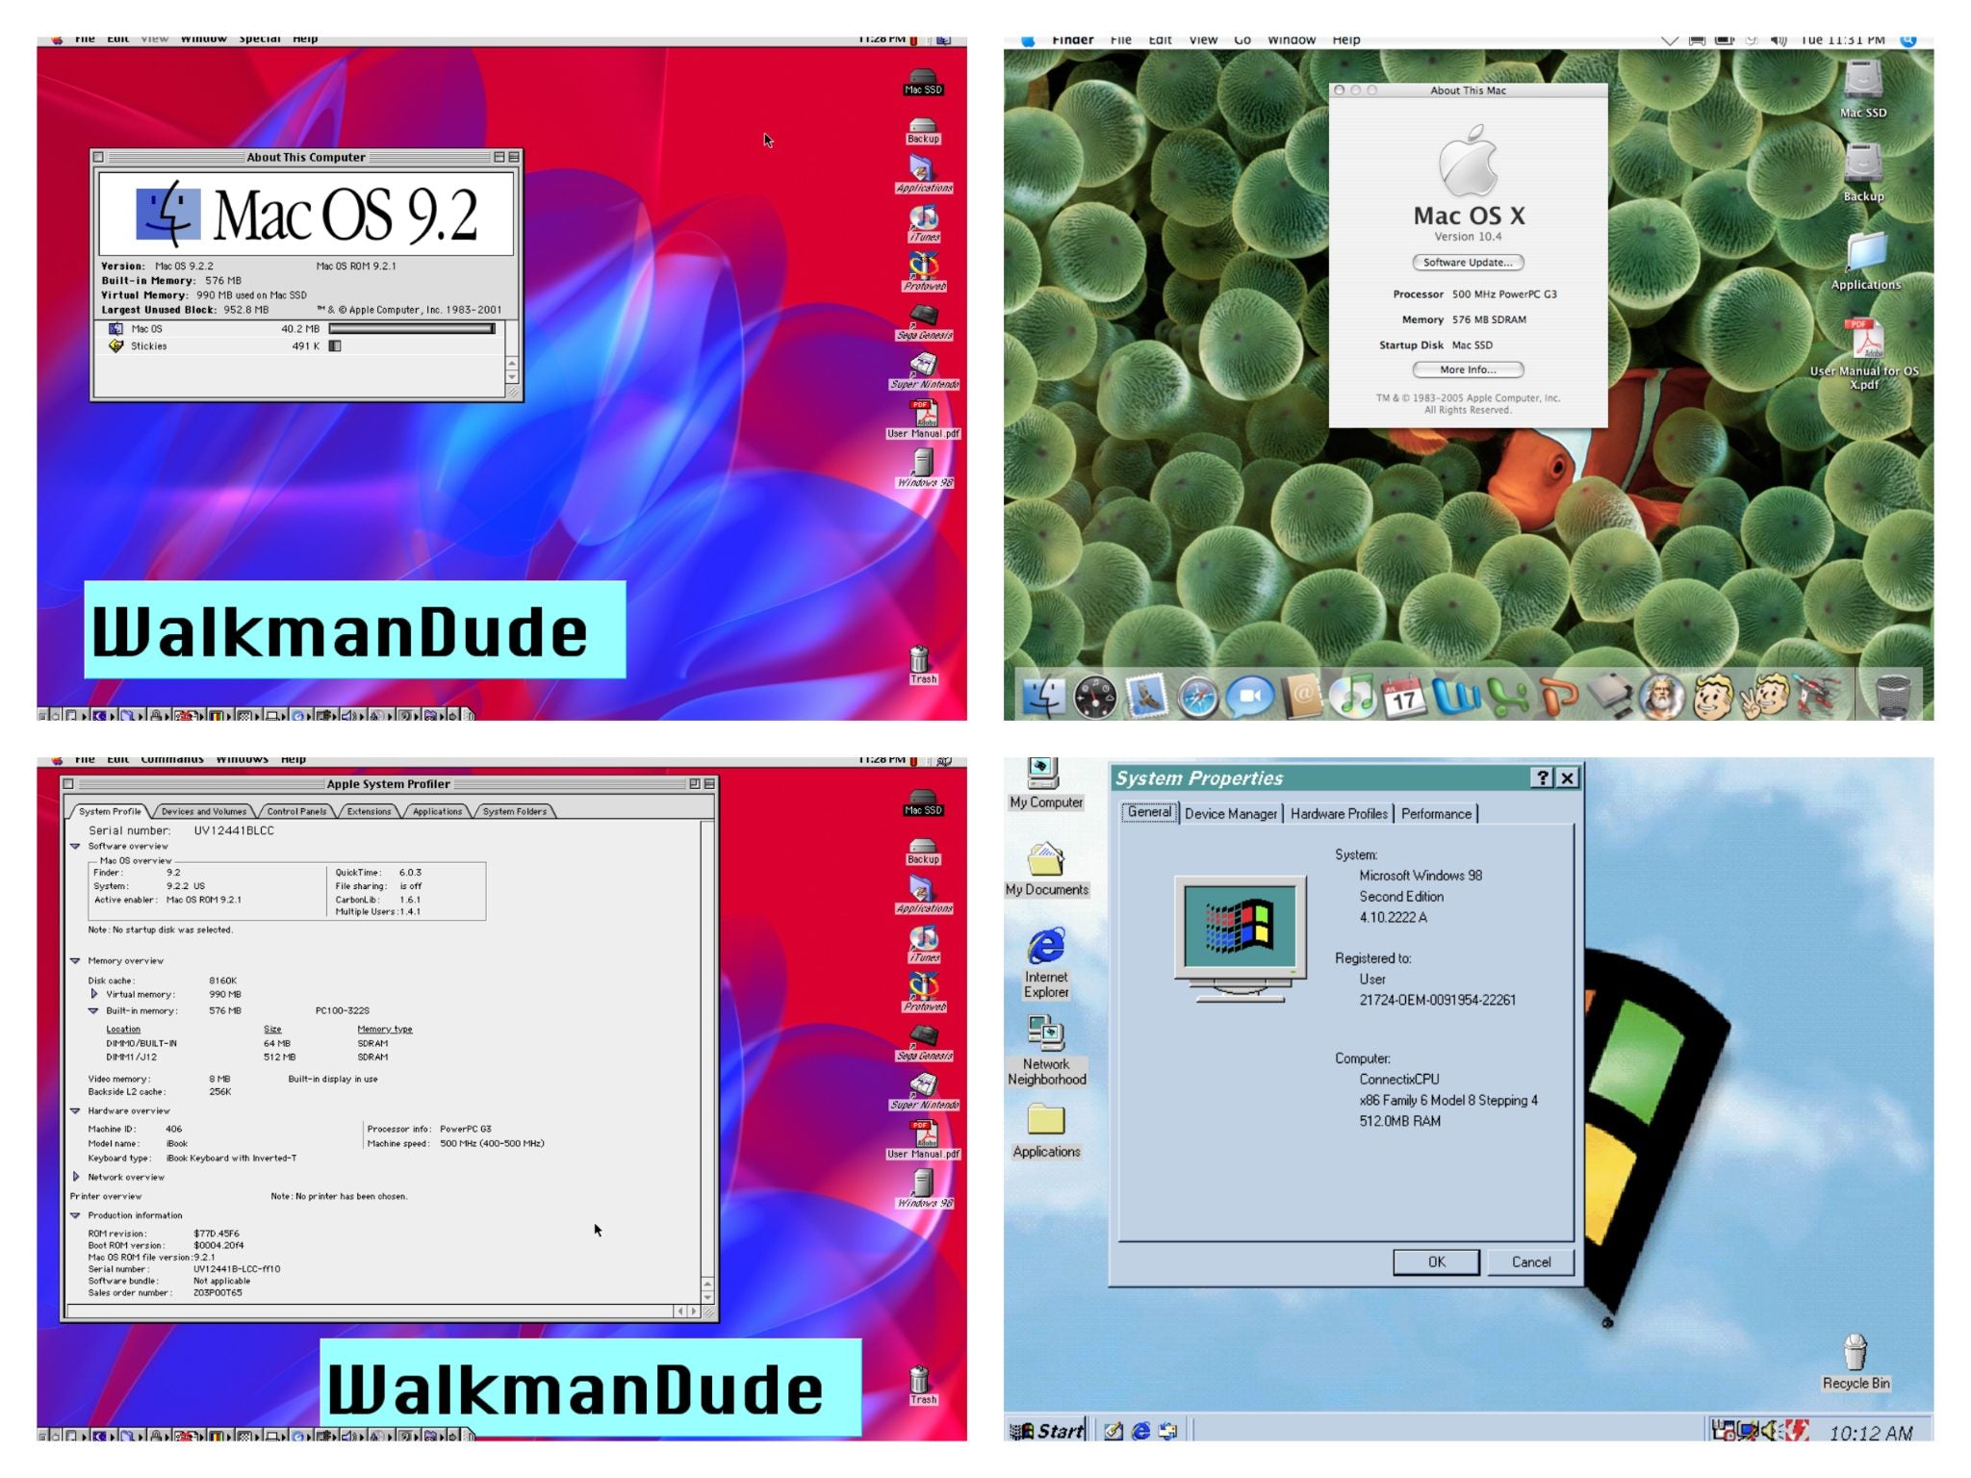Click the Internet Explorer quick launch icon
This screenshot has height=1478, width=1971.
tap(1140, 1431)
